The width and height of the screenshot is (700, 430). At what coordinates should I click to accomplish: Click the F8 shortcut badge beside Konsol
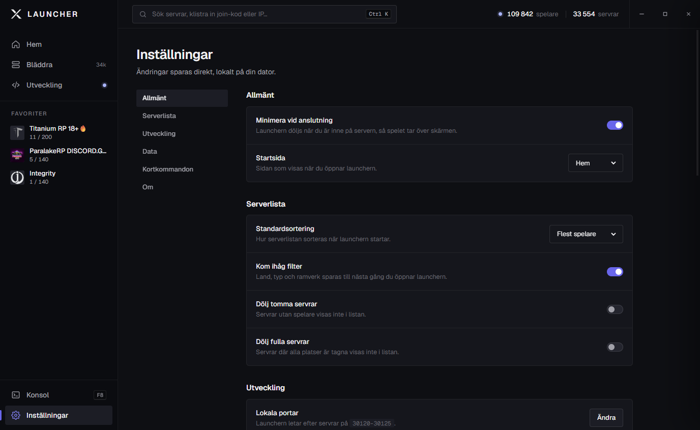[x=100, y=395]
